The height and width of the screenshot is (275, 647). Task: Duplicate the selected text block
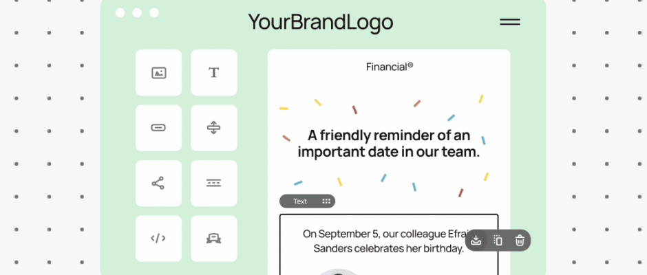click(x=498, y=240)
